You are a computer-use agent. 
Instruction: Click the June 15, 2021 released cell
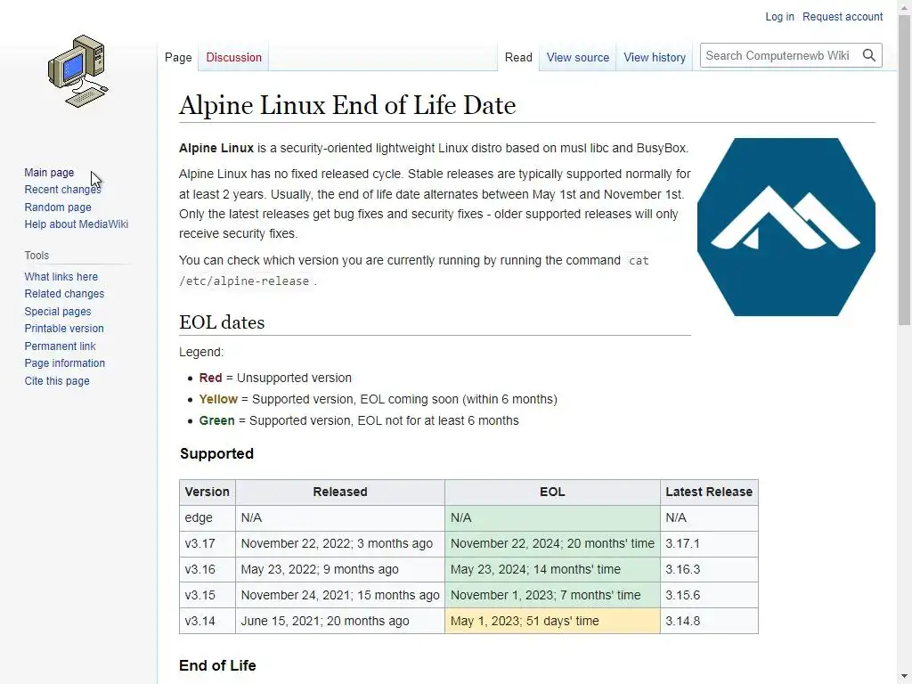tap(340, 621)
